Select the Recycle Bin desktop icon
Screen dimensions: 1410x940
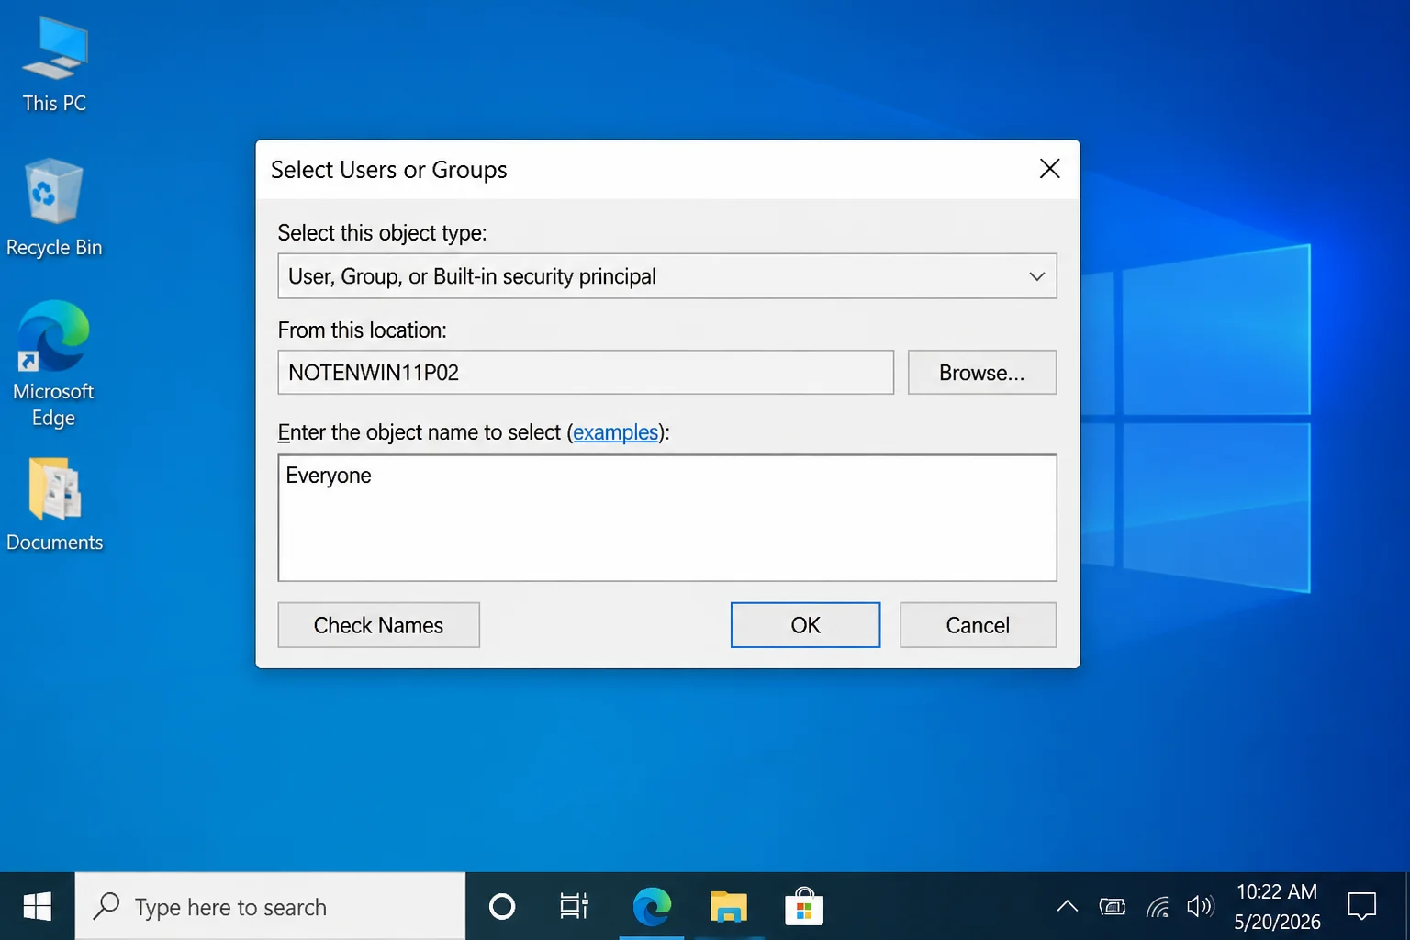tap(54, 208)
